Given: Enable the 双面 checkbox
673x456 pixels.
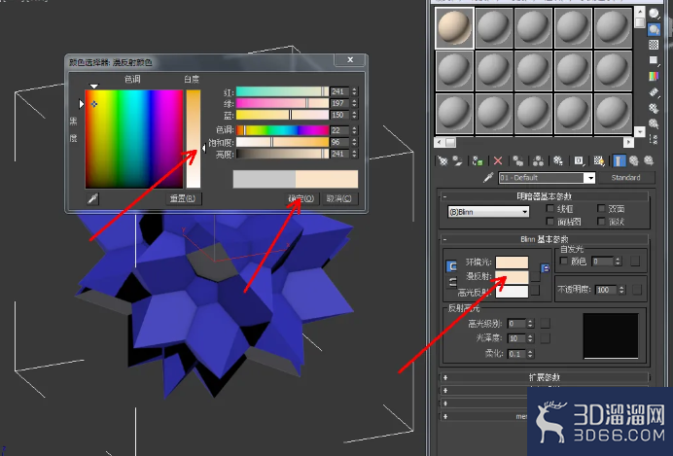Looking at the screenshot, I should click(x=601, y=208).
